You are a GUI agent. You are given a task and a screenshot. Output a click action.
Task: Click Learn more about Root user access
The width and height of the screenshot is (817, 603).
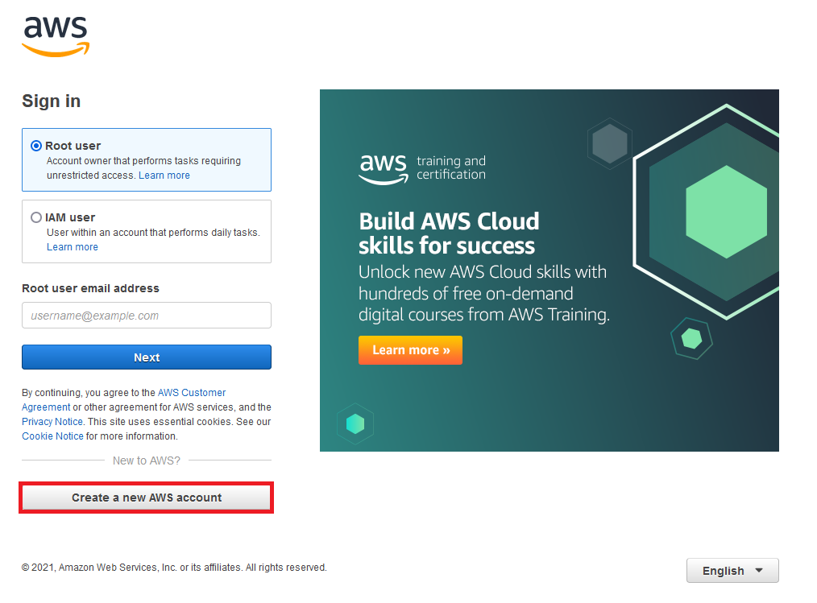164,175
